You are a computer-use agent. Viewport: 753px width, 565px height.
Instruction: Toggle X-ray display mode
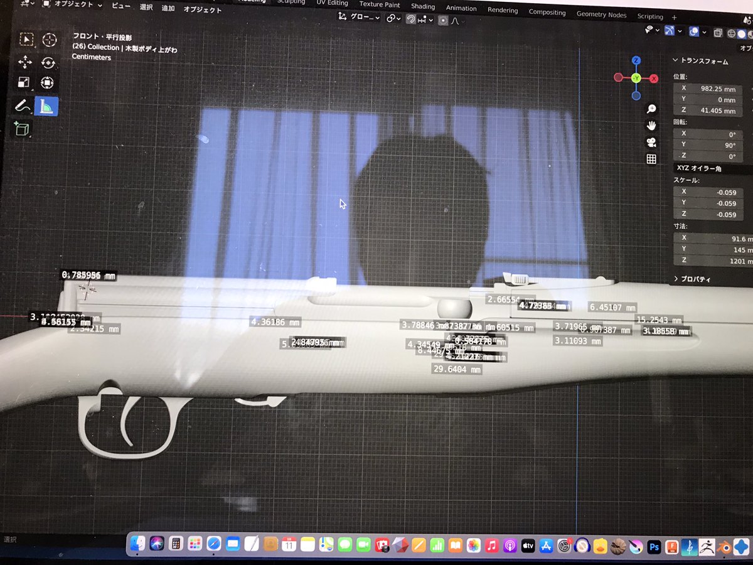tap(718, 33)
